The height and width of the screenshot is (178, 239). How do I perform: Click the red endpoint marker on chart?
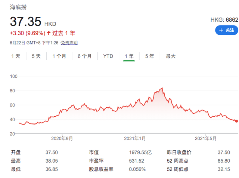236,121
